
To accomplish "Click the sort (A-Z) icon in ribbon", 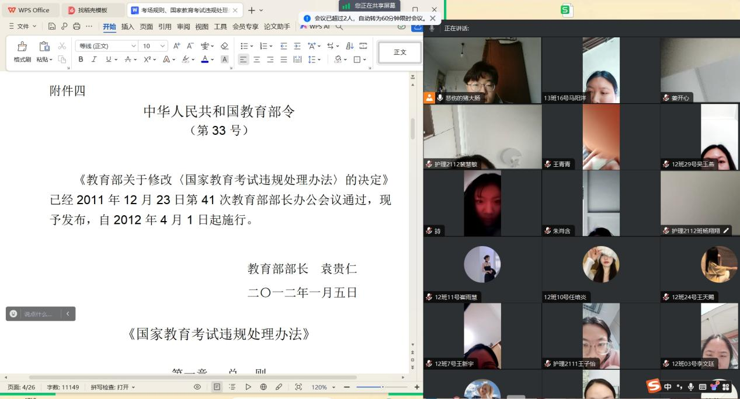I will click(x=350, y=46).
